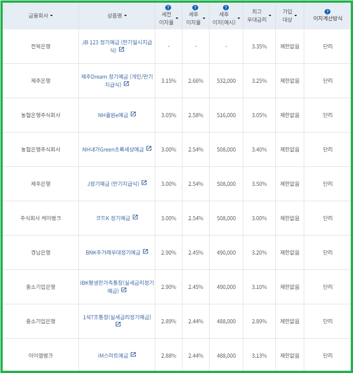Open JB 123 정기예금 product link
This screenshot has height=373, width=353.
coord(117,46)
